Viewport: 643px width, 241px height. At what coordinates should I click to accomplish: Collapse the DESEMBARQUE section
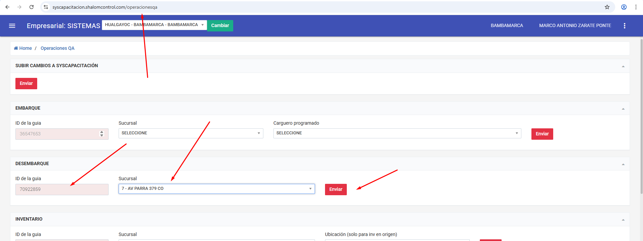point(623,164)
